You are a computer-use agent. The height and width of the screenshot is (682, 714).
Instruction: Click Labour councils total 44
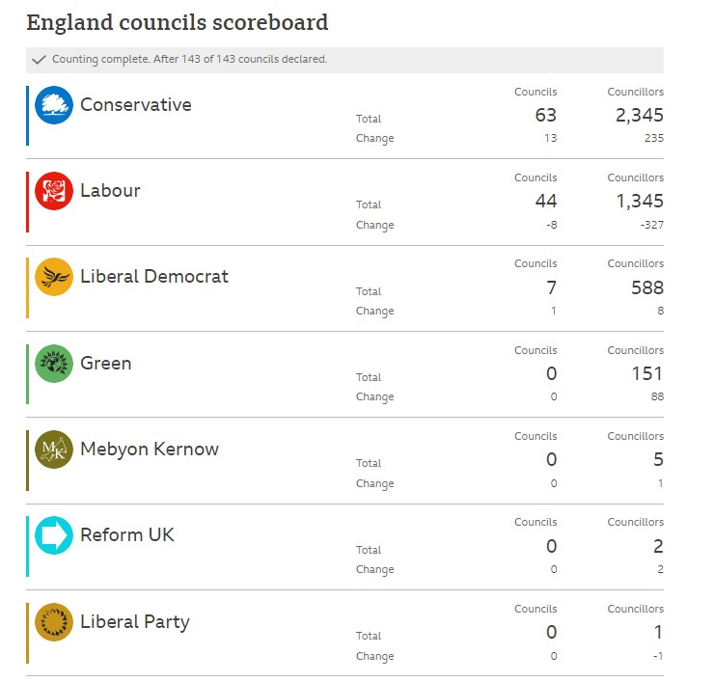(x=546, y=203)
